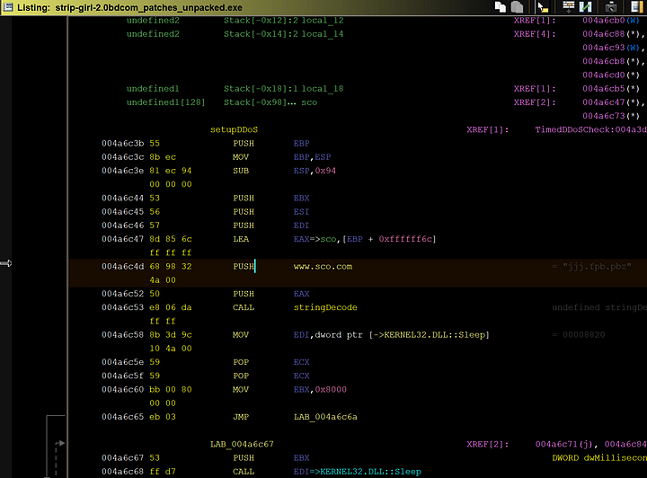
Task: Follow xref 004a6c73(*)
Action: click(611, 116)
